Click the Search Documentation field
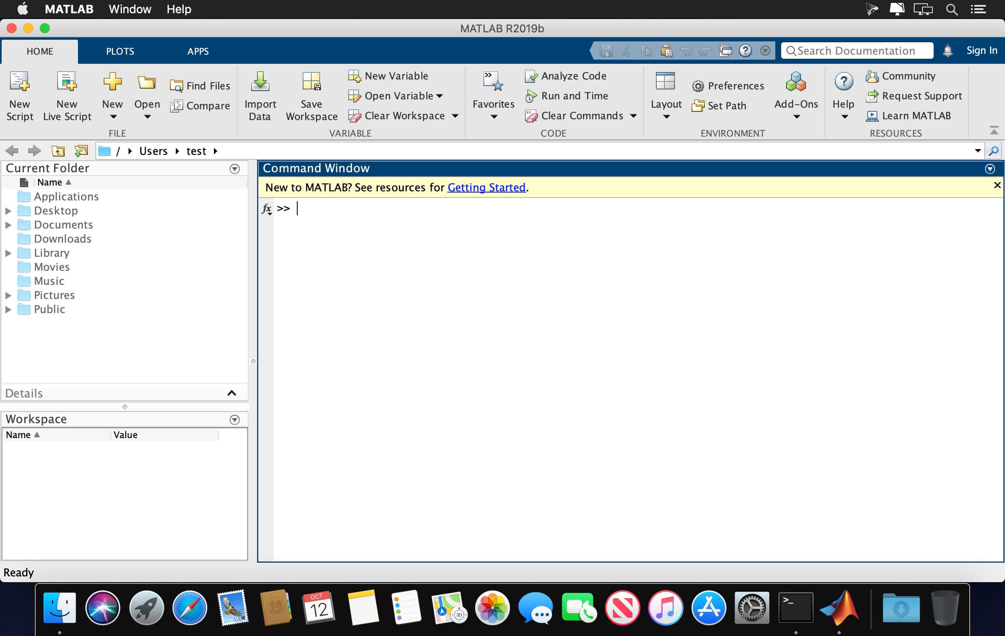 [857, 51]
